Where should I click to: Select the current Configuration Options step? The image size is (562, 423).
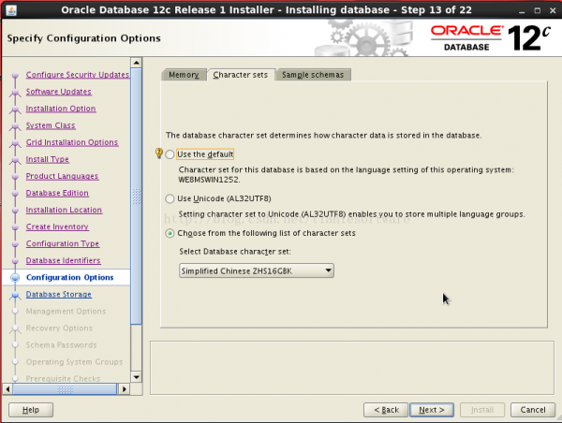70,277
